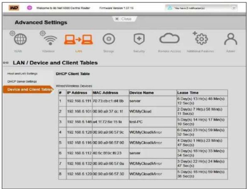247x189 pixels.
Task: Open the WAN settings globe icon
Action: [x=20, y=39]
